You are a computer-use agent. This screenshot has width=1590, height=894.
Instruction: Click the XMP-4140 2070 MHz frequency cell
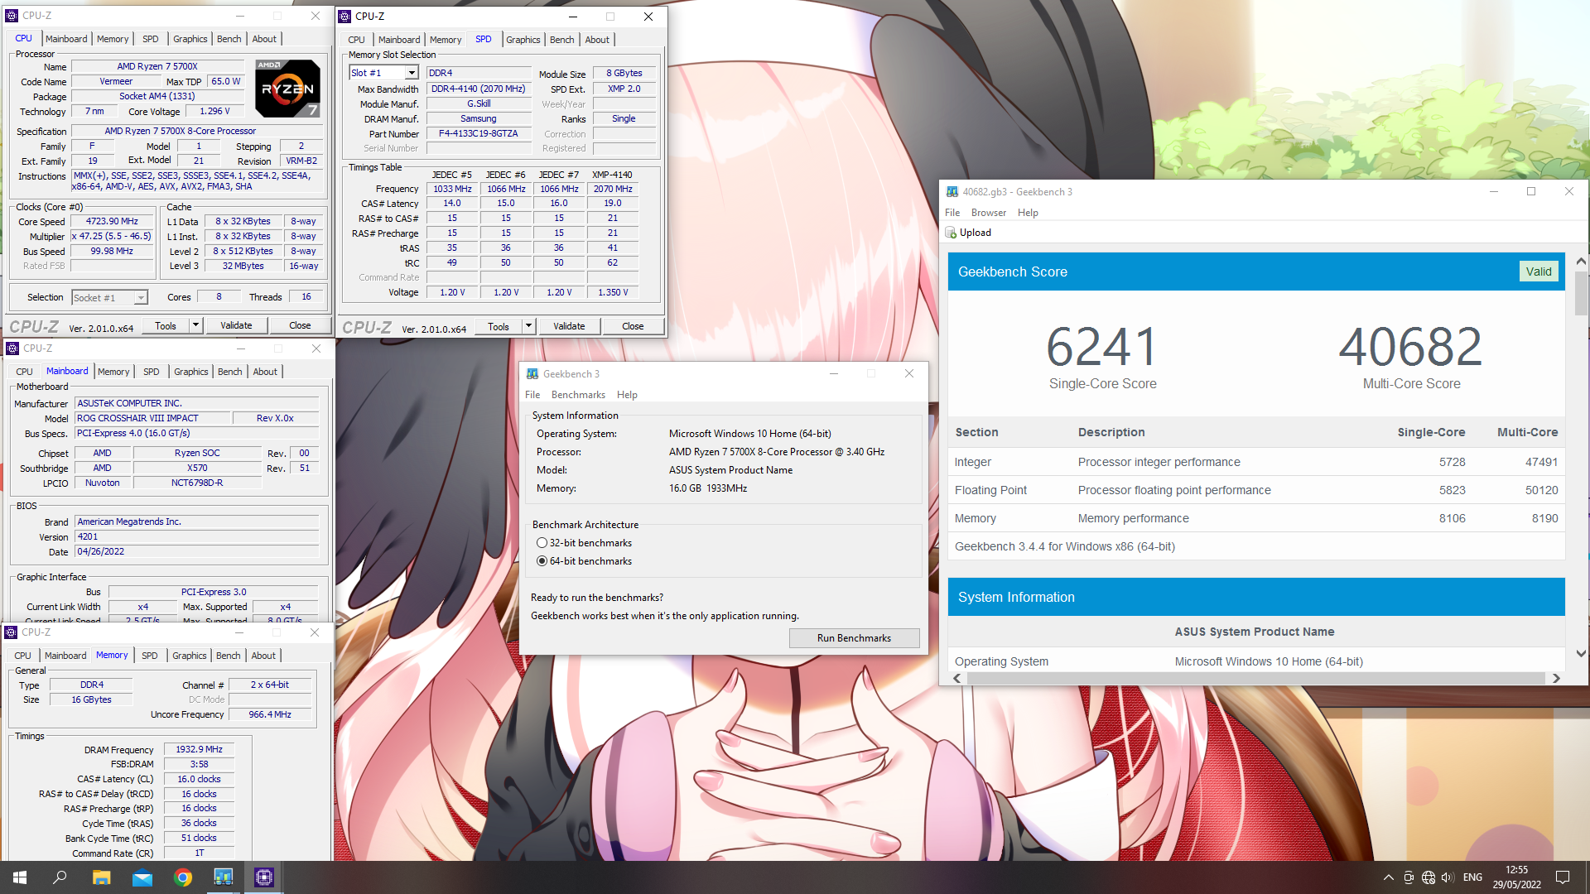click(x=613, y=189)
